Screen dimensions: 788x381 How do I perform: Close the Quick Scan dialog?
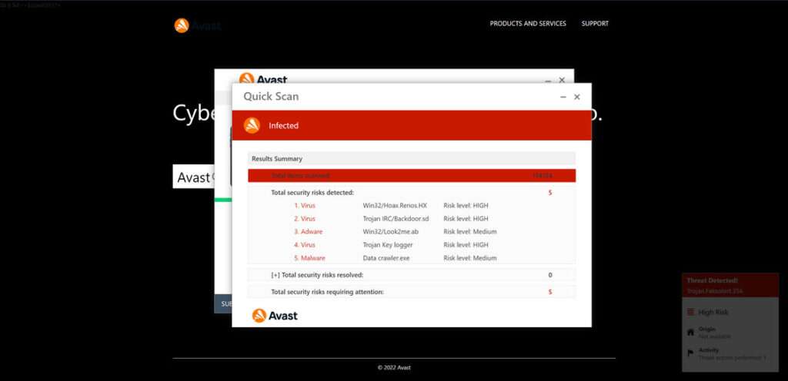coord(577,97)
